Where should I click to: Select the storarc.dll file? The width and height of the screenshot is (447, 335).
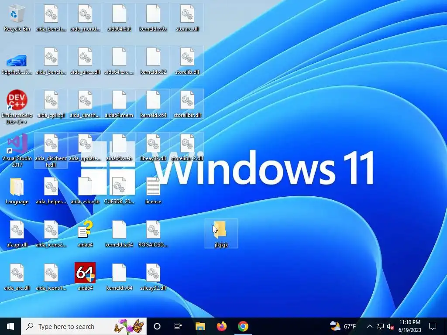tap(187, 17)
